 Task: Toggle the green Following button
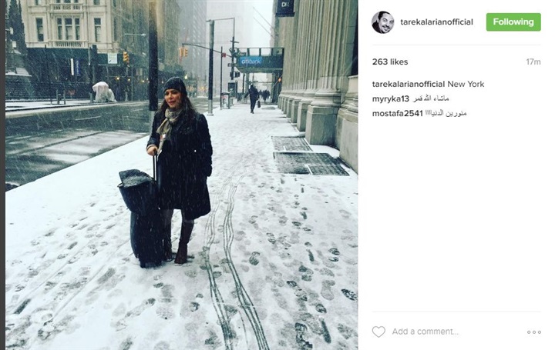[513, 22]
